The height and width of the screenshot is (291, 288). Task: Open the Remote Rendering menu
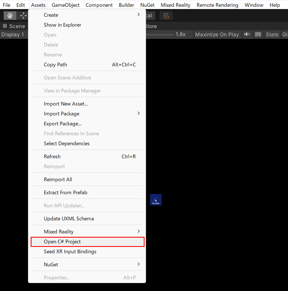tap(217, 5)
